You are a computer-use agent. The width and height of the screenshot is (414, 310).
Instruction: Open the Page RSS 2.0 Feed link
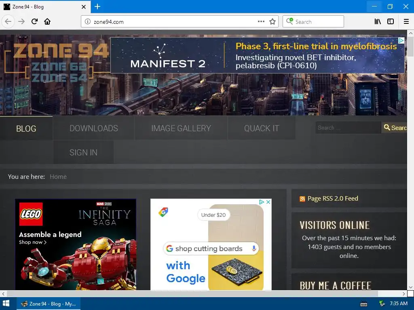click(333, 199)
